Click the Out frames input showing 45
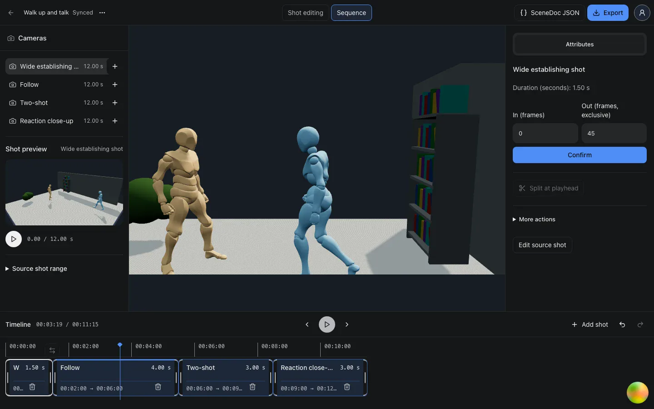This screenshot has height=409, width=654. (614, 133)
